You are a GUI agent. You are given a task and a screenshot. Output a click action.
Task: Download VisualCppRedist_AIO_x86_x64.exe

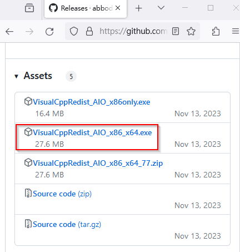[x=92, y=132]
